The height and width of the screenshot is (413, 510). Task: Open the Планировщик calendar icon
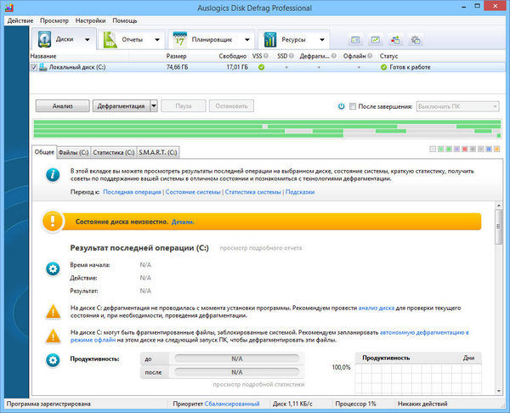tap(180, 40)
